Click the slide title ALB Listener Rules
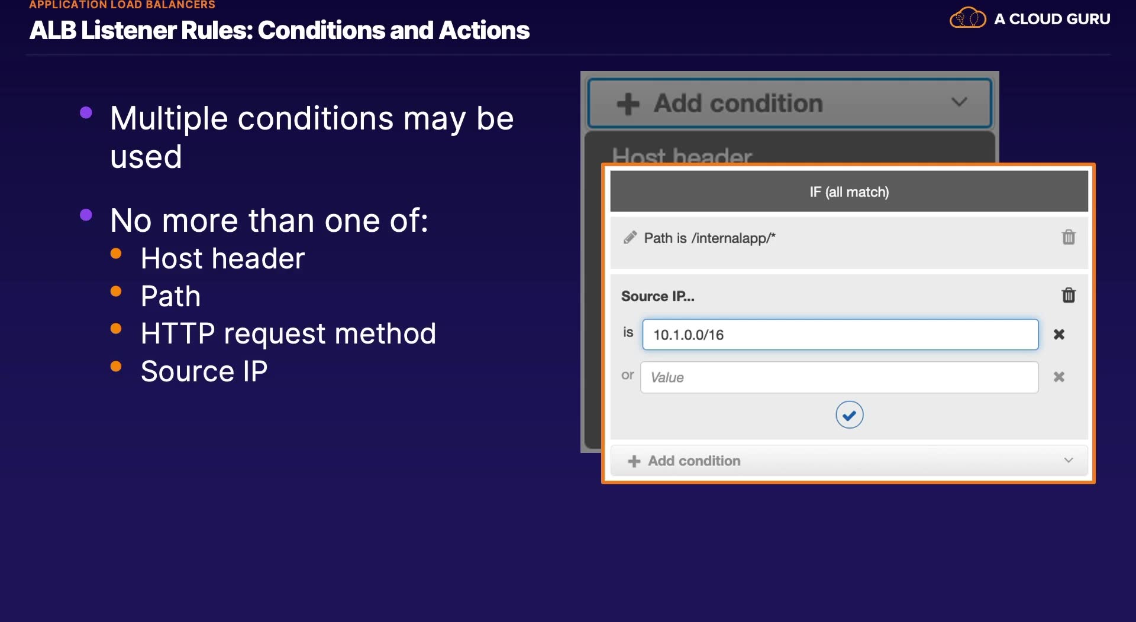The image size is (1136, 622). [279, 31]
